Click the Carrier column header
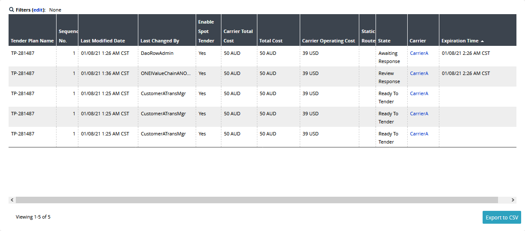 tap(418, 41)
